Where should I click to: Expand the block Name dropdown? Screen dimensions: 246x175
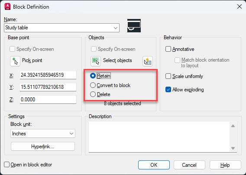tap(116, 28)
